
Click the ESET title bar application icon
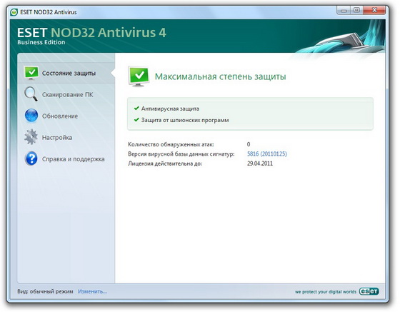click(14, 12)
